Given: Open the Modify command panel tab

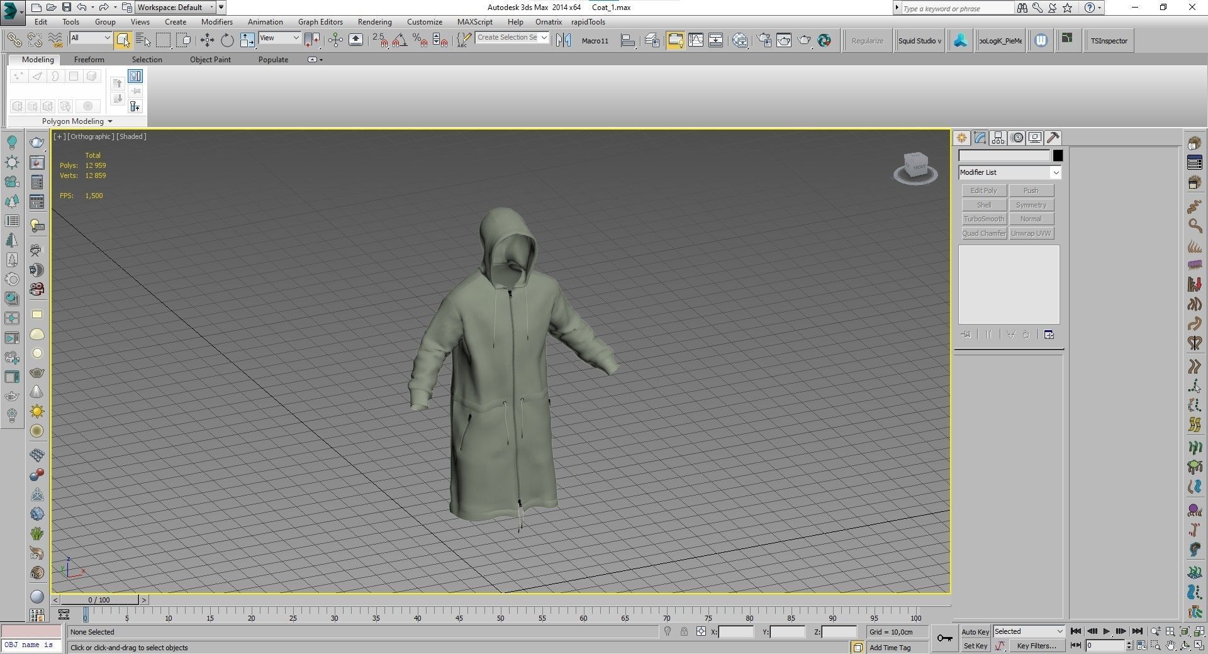Looking at the screenshot, I should tap(980, 138).
